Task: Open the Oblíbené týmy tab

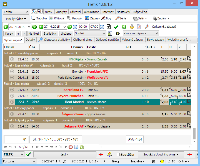Action: point(83,40)
